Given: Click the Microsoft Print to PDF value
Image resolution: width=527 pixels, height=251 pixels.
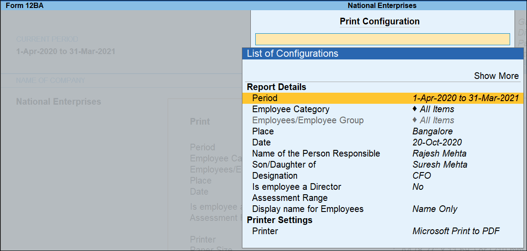Looking at the screenshot, I should click(x=456, y=231).
